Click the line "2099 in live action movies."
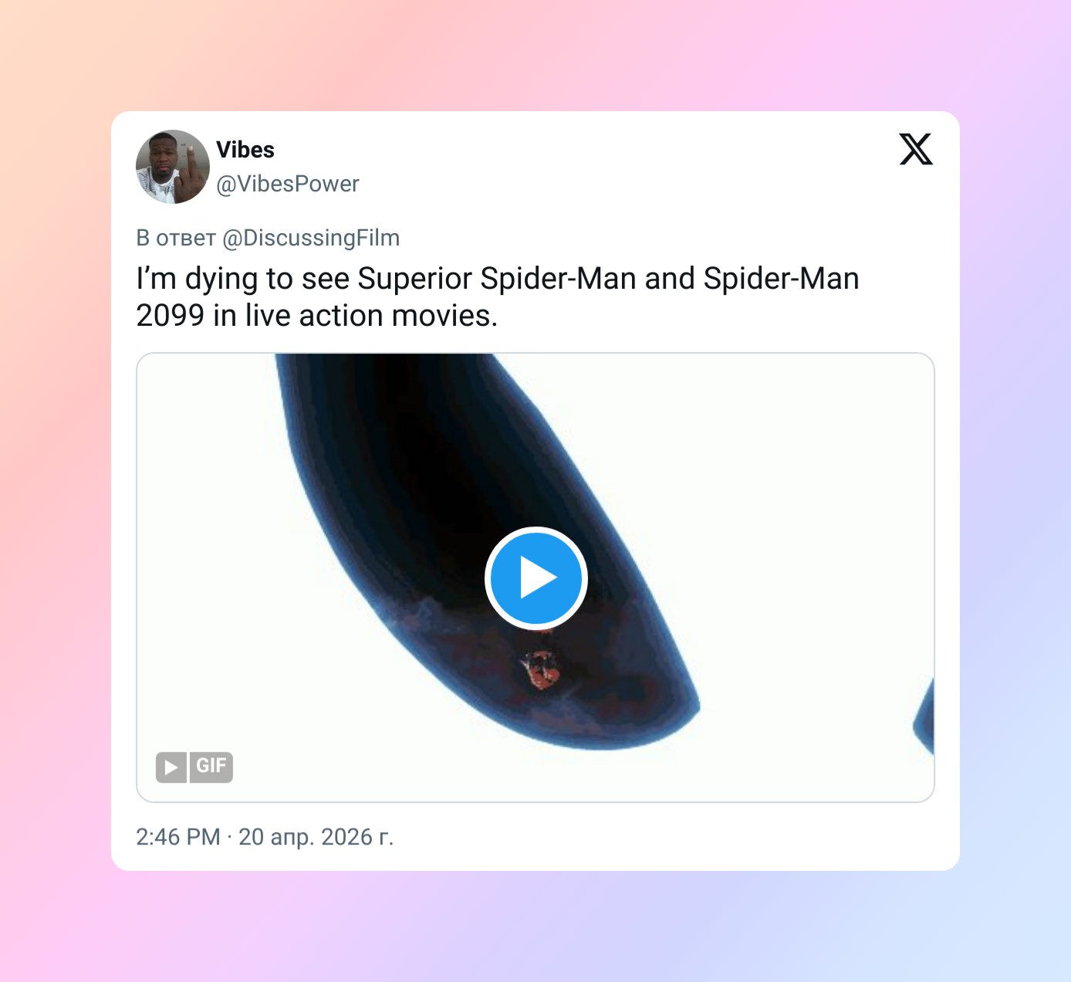Image resolution: width=1071 pixels, height=982 pixels. coord(317,316)
